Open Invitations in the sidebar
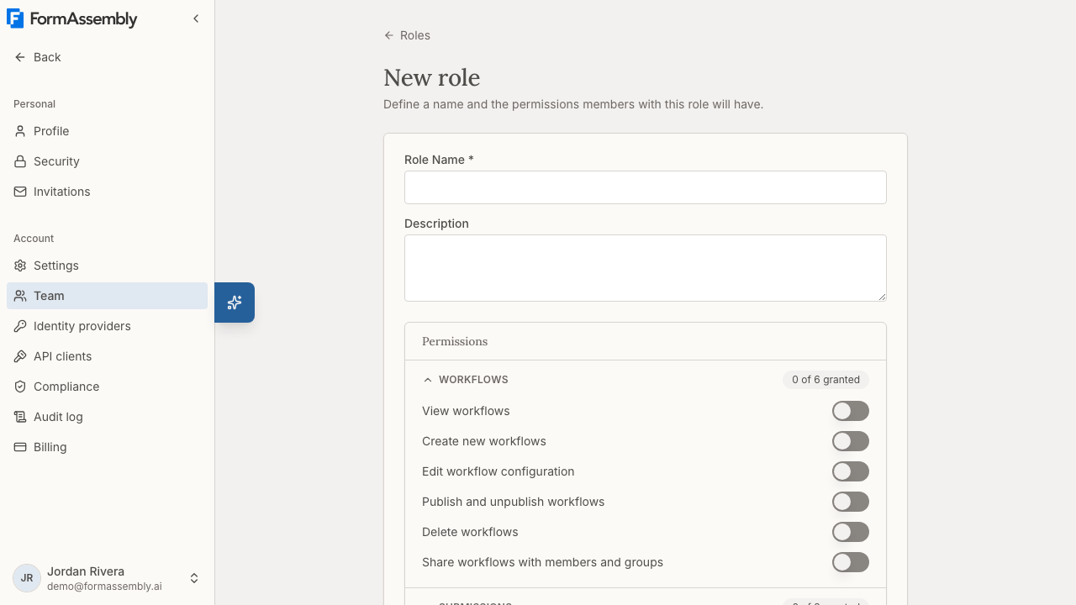The height and width of the screenshot is (605, 1076). click(107, 192)
